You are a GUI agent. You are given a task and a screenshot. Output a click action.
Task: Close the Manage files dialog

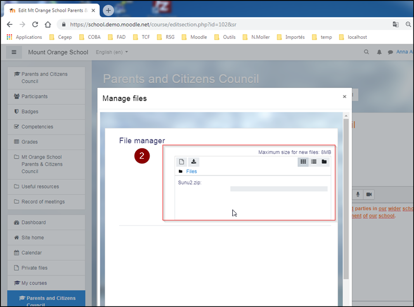(x=345, y=96)
